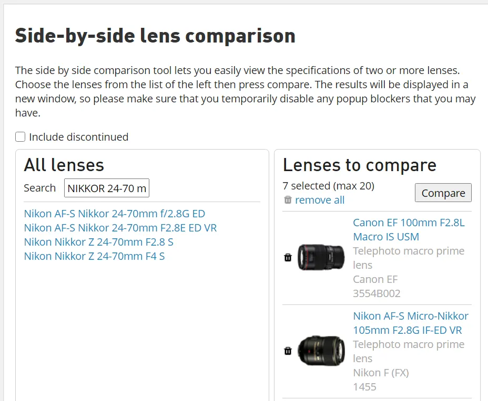Image resolution: width=488 pixels, height=401 pixels.
Task: Click the trash icon beside the Canon EF 100mm lens
Action: click(x=288, y=257)
